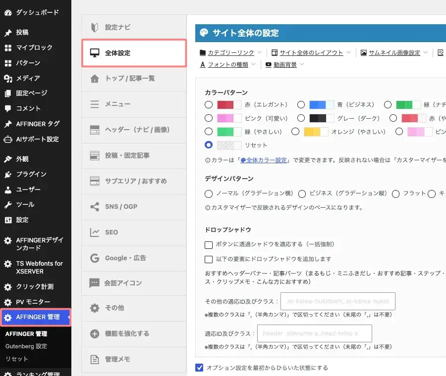Click the 会話アイコン chat bubble icon

pyautogui.click(x=94, y=283)
